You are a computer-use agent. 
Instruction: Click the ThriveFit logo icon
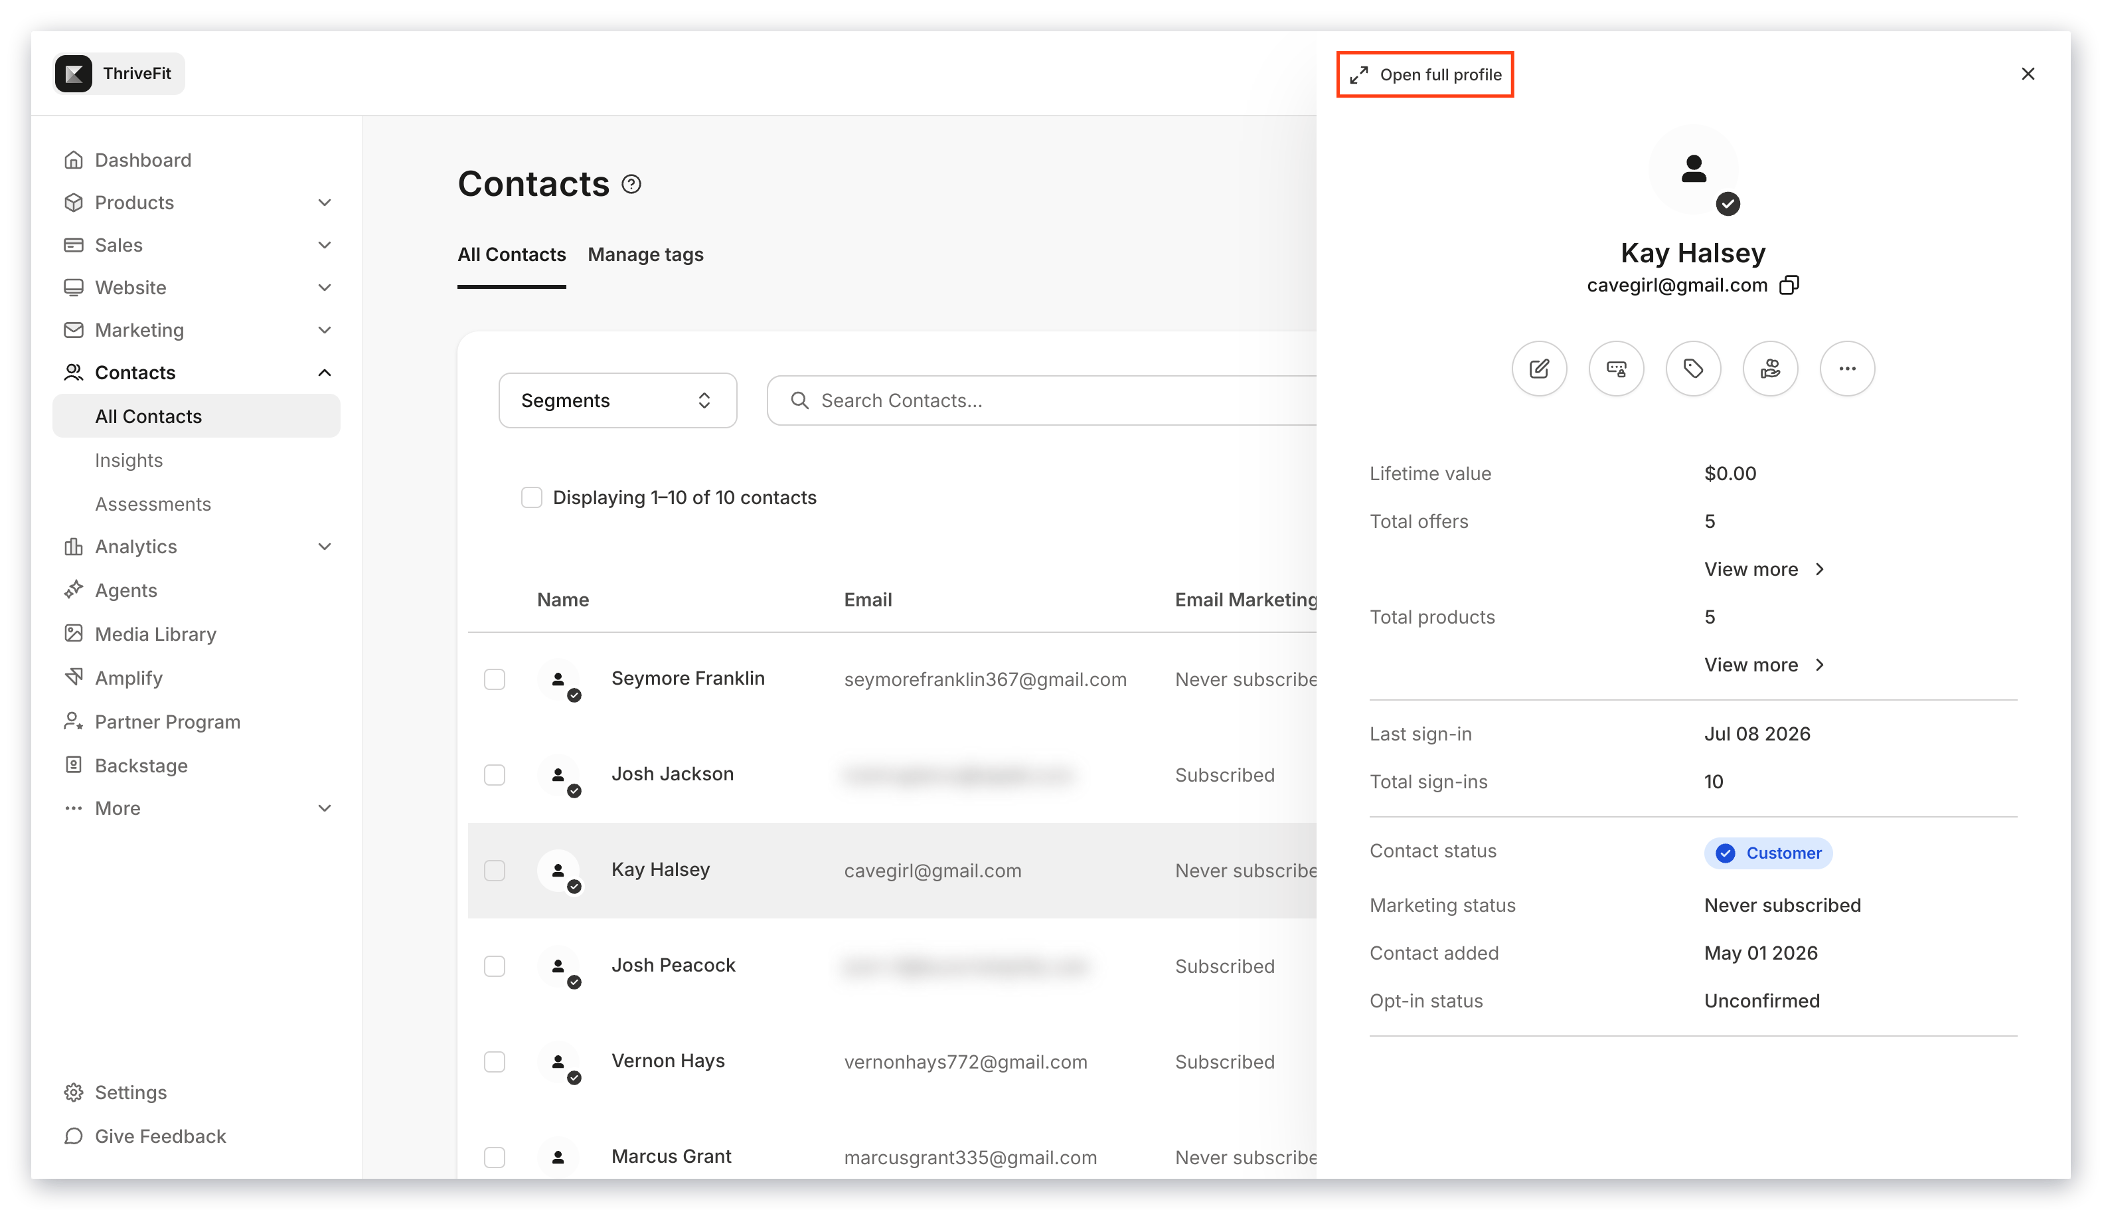[74, 74]
